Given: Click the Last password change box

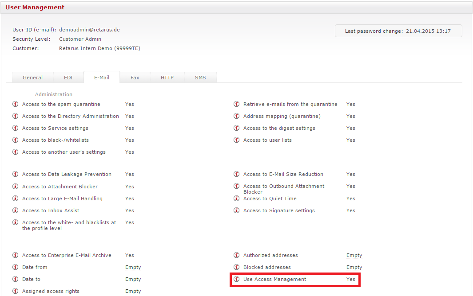Looking at the screenshot, I should pyautogui.click(x=398, y=31).
